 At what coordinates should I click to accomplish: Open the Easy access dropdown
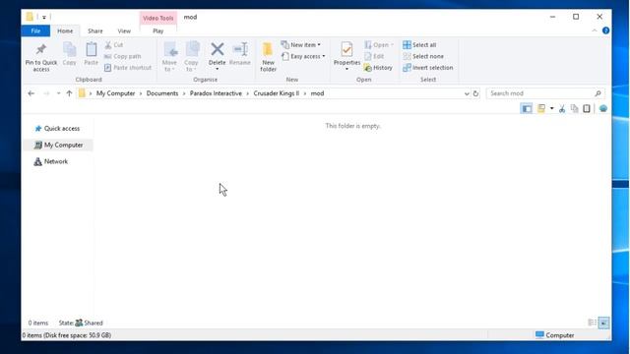pos(303,56)
